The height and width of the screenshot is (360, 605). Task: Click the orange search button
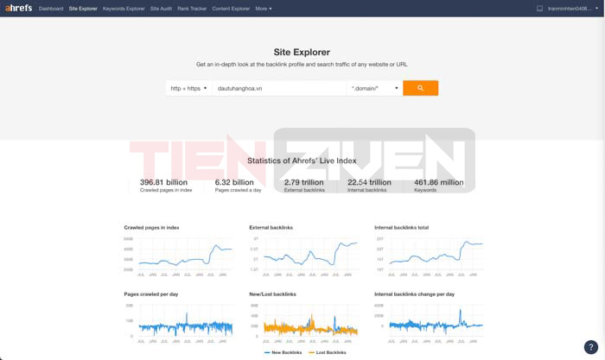(x=420, y=88)
